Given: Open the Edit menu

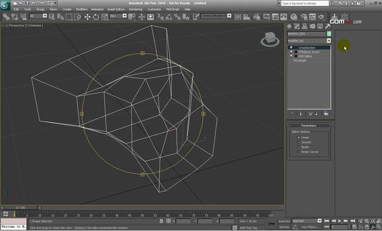Looking at the screenshot, I should (x=16, y=10).
